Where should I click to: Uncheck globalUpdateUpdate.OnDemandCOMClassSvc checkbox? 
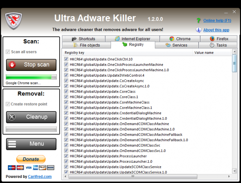click(66, 145)
